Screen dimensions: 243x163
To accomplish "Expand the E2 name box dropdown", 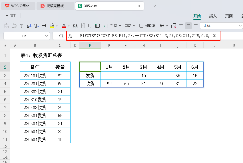I will point(46,36).
